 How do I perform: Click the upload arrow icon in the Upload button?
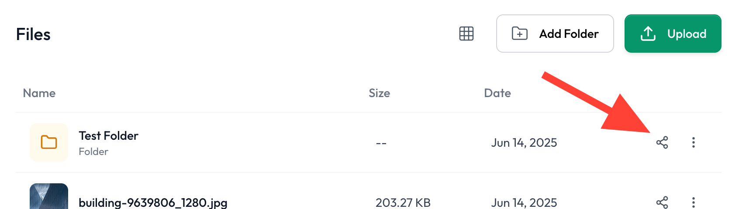click(648, 34)
